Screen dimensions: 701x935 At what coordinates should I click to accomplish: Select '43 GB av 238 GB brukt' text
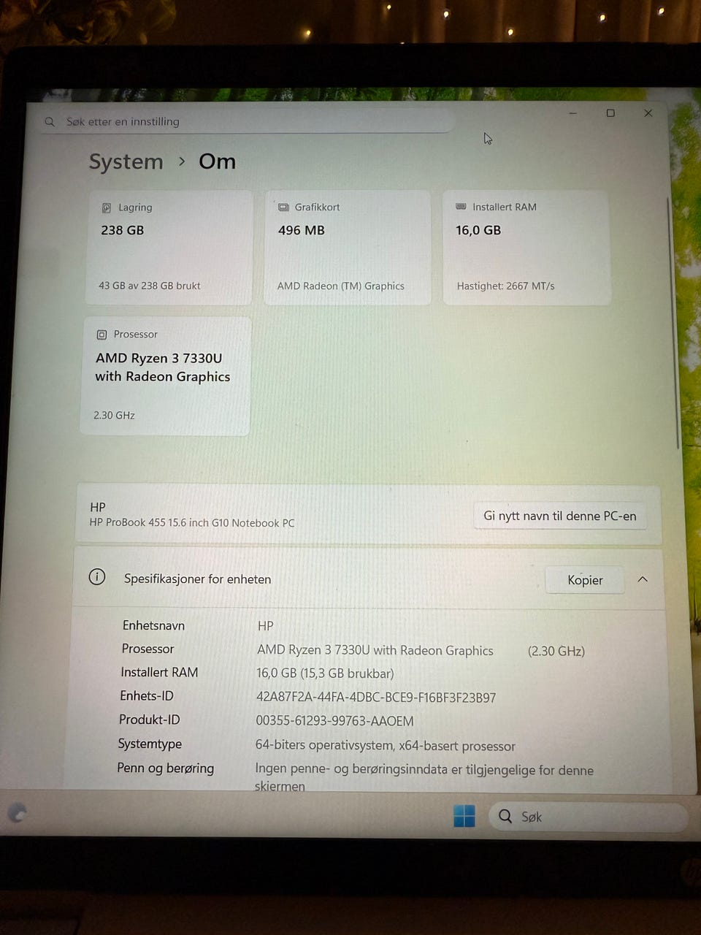click(150, 286)
